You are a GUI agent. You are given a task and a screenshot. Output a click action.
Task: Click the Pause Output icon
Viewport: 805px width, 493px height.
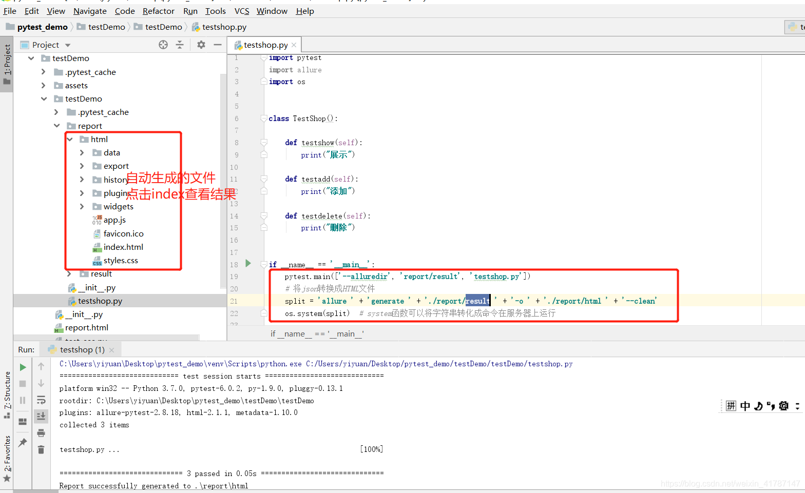tap(23, 400)
